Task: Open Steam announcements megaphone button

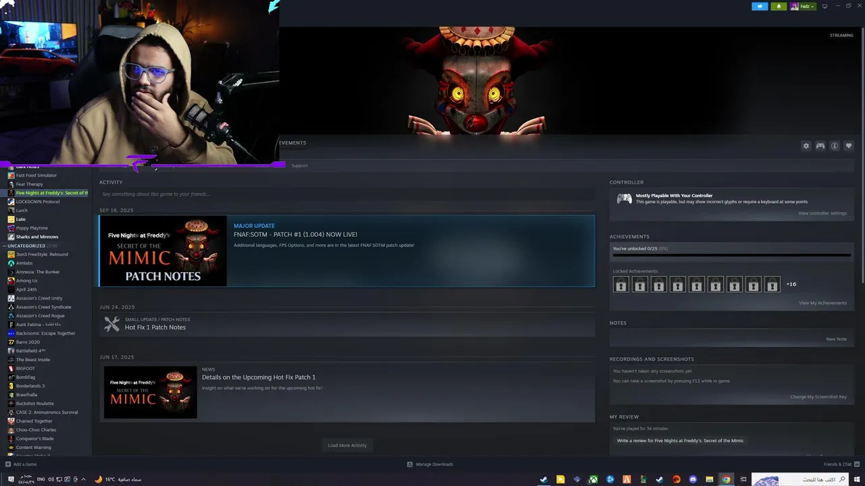Action: coord(760,6)
